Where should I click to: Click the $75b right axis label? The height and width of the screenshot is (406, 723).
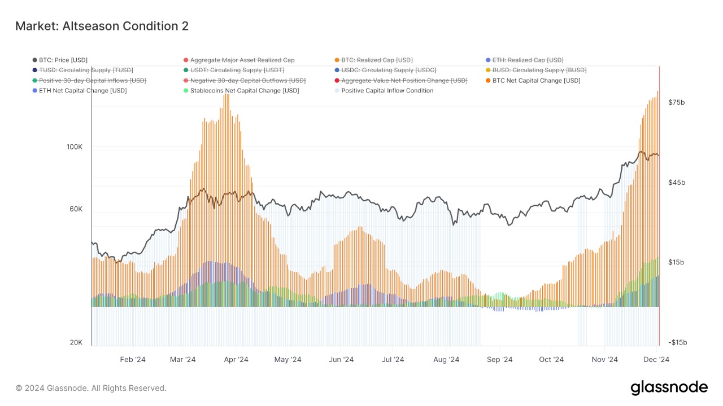[x=676, y=103]
